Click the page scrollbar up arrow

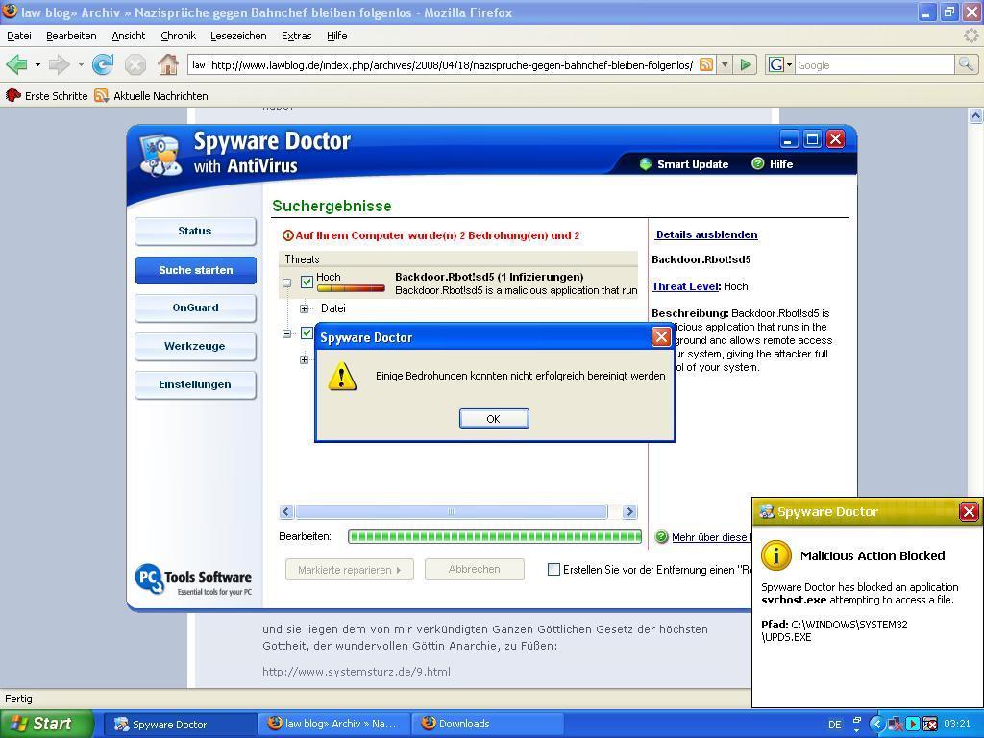[976, 115]
